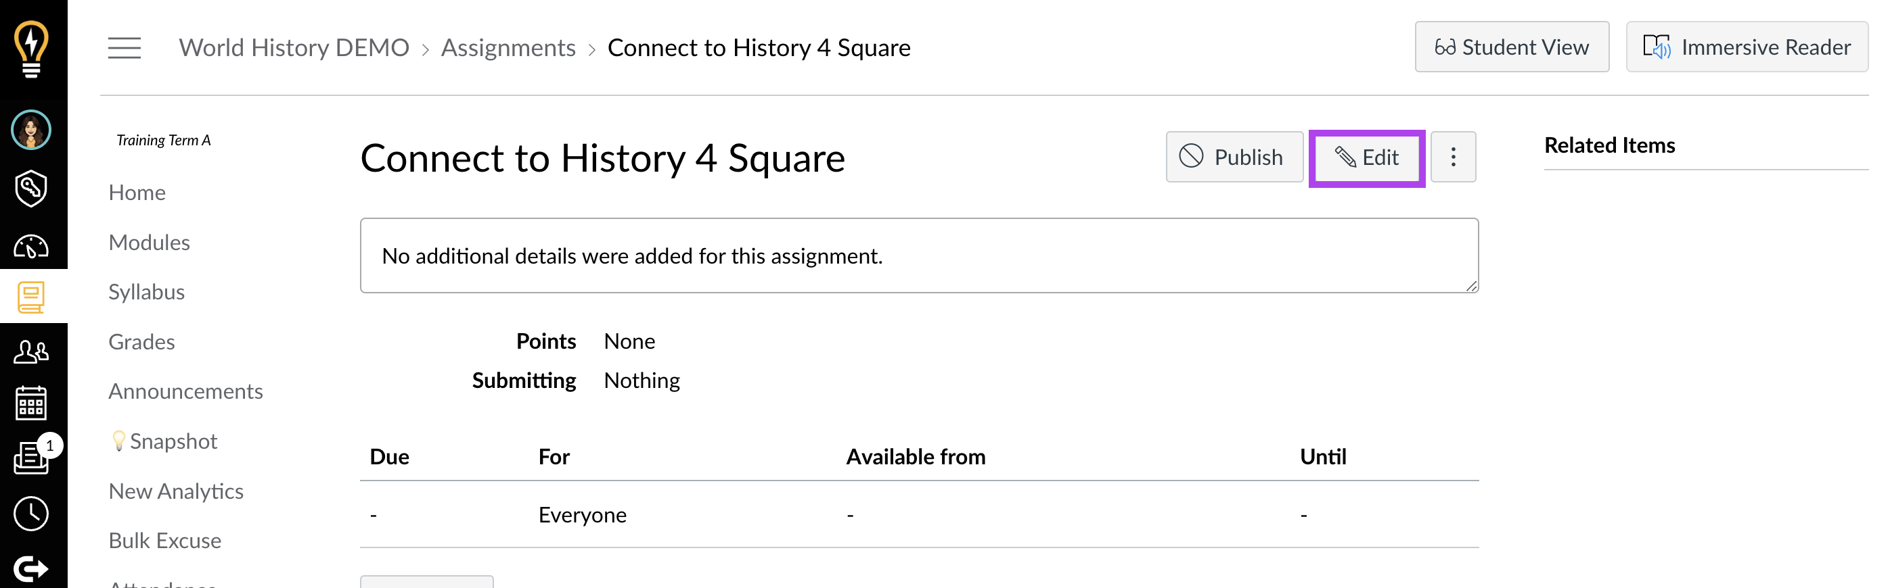Open the three-dot assignment options menu
The width and height of the screenshot is (1888, 588).
[1453, 157]
